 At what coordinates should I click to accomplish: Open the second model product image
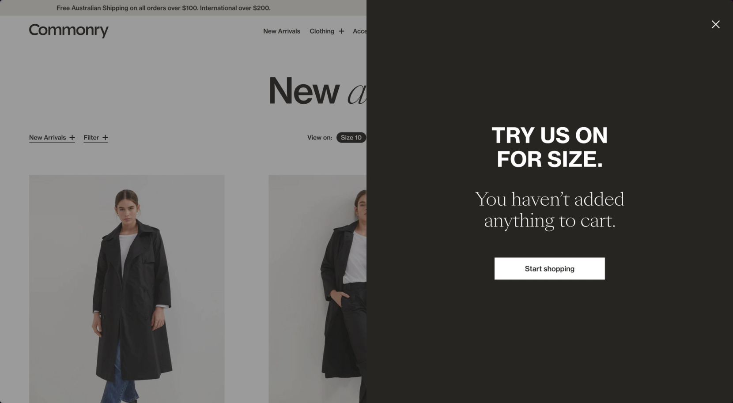(317, 289)
